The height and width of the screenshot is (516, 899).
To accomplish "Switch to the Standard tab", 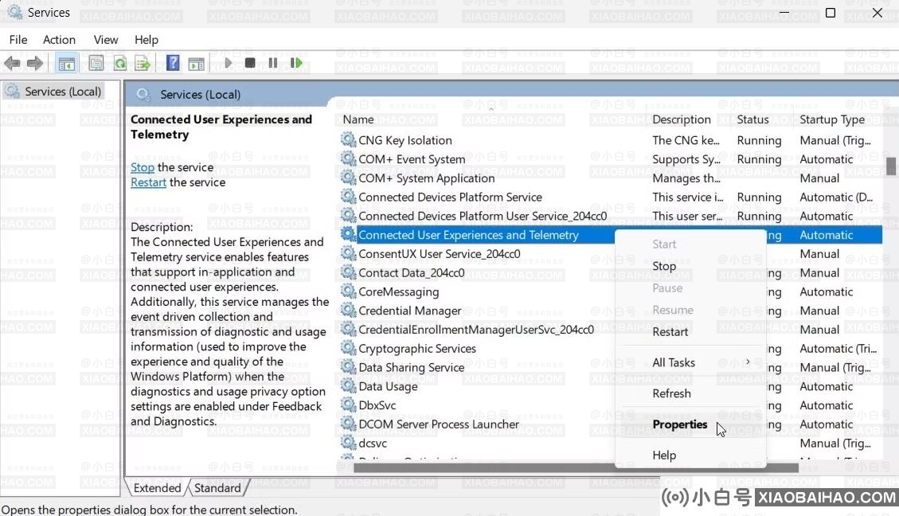I will pos(218,488).
